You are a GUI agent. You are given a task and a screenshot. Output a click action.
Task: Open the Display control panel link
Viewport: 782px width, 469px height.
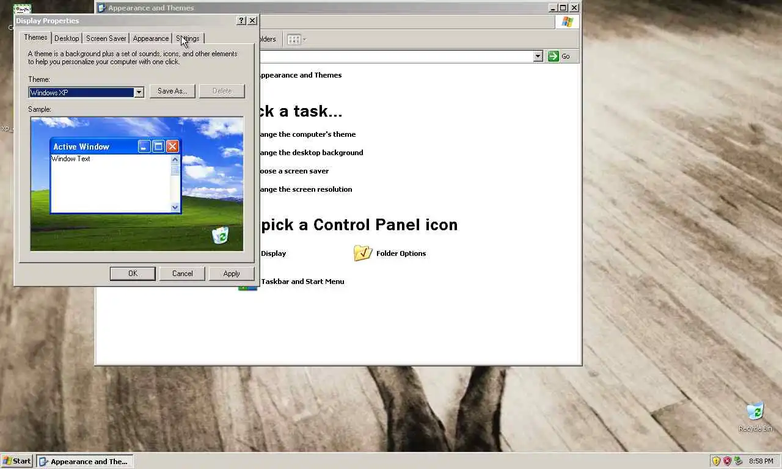coord(273,253)
